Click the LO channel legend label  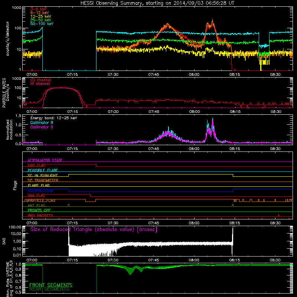pyautogui.click(x=41, y=80)
